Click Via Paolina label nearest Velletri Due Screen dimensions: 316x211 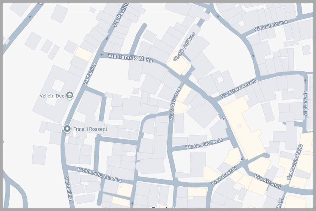90,74
